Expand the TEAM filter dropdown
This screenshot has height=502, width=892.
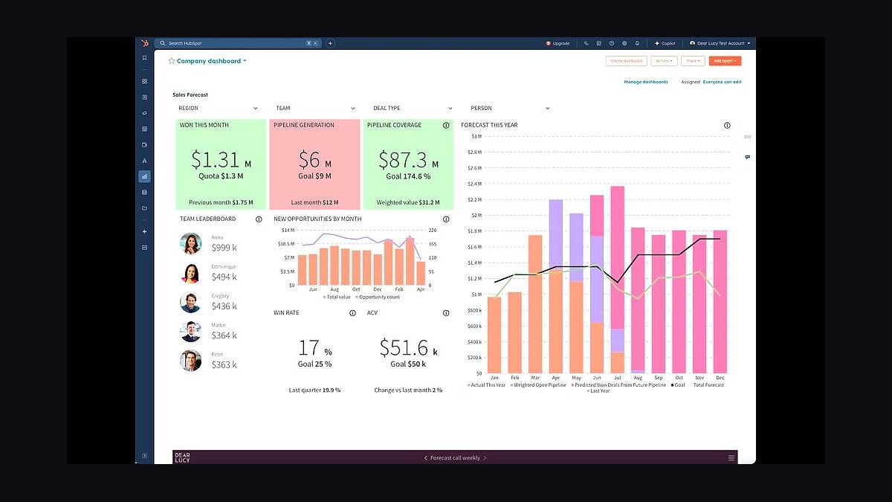tap(316, 109)
